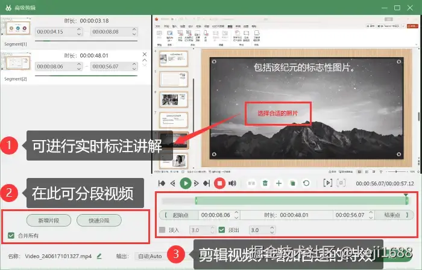Image resolution: width=422 pixels, height=270 pixels.
Task: Click the playhead triangle above the timeline
Action: point(406,195)
